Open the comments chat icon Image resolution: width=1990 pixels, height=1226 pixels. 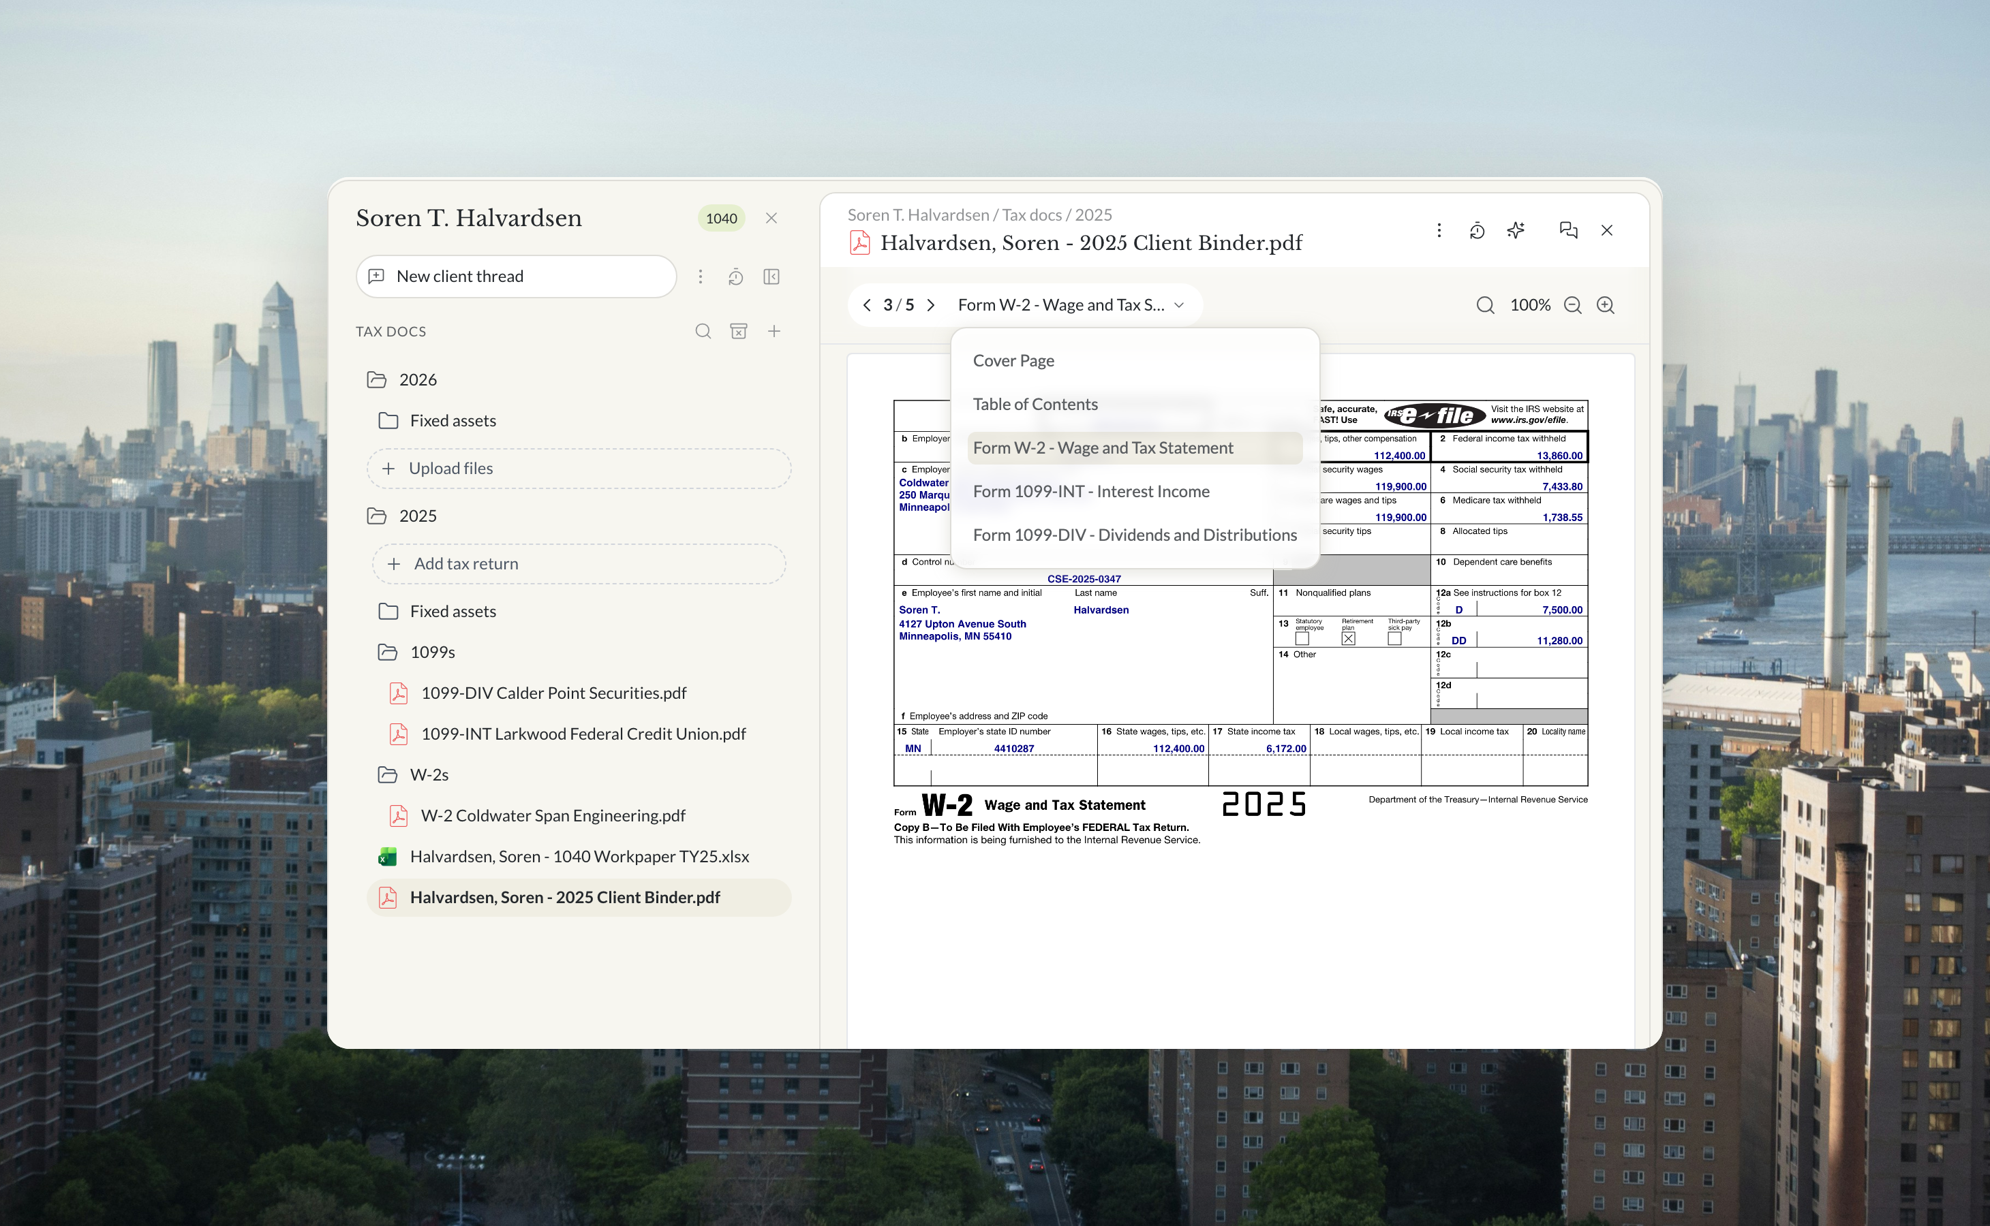pyautogui.click(x=1568, y=230)
